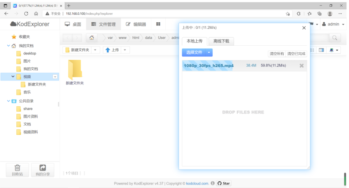Click the home icon in path bar
This screenshot has height=188, width=349.
(x=91, y=38)
